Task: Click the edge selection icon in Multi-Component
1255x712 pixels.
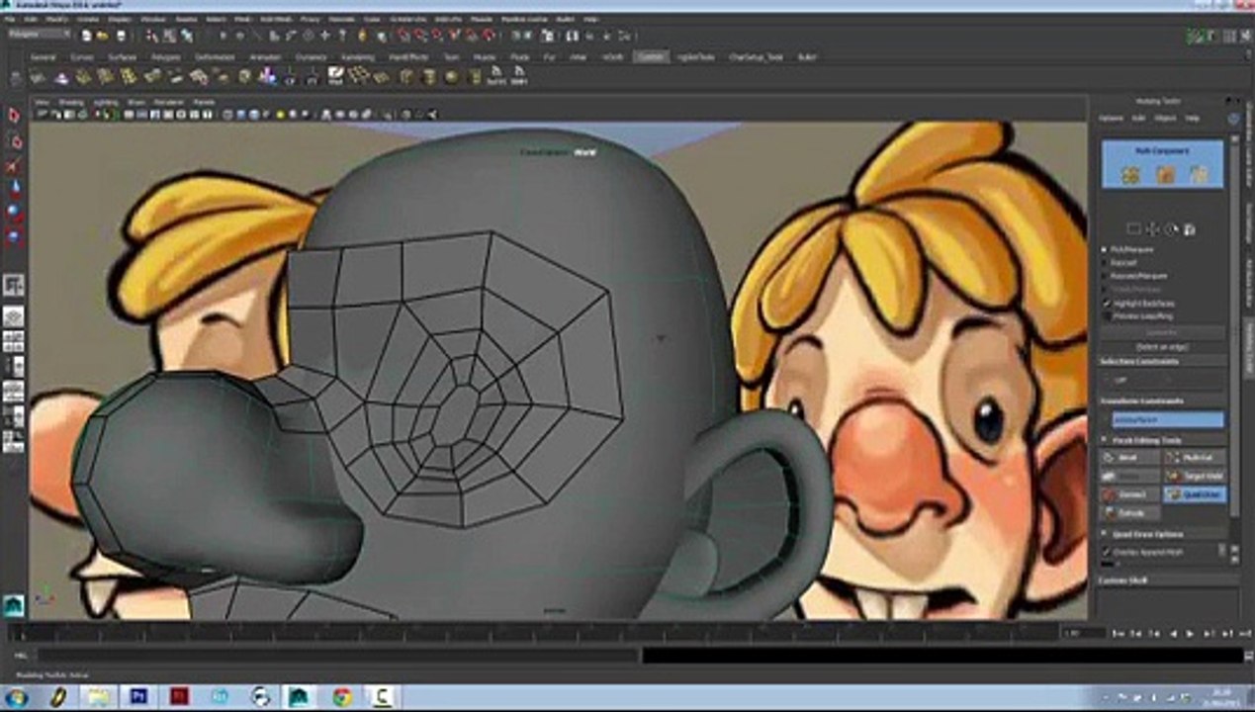Action: [1165, 175]
